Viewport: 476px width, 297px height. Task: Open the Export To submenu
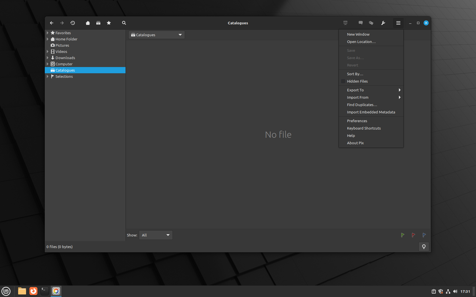click(x=371, y=90)
